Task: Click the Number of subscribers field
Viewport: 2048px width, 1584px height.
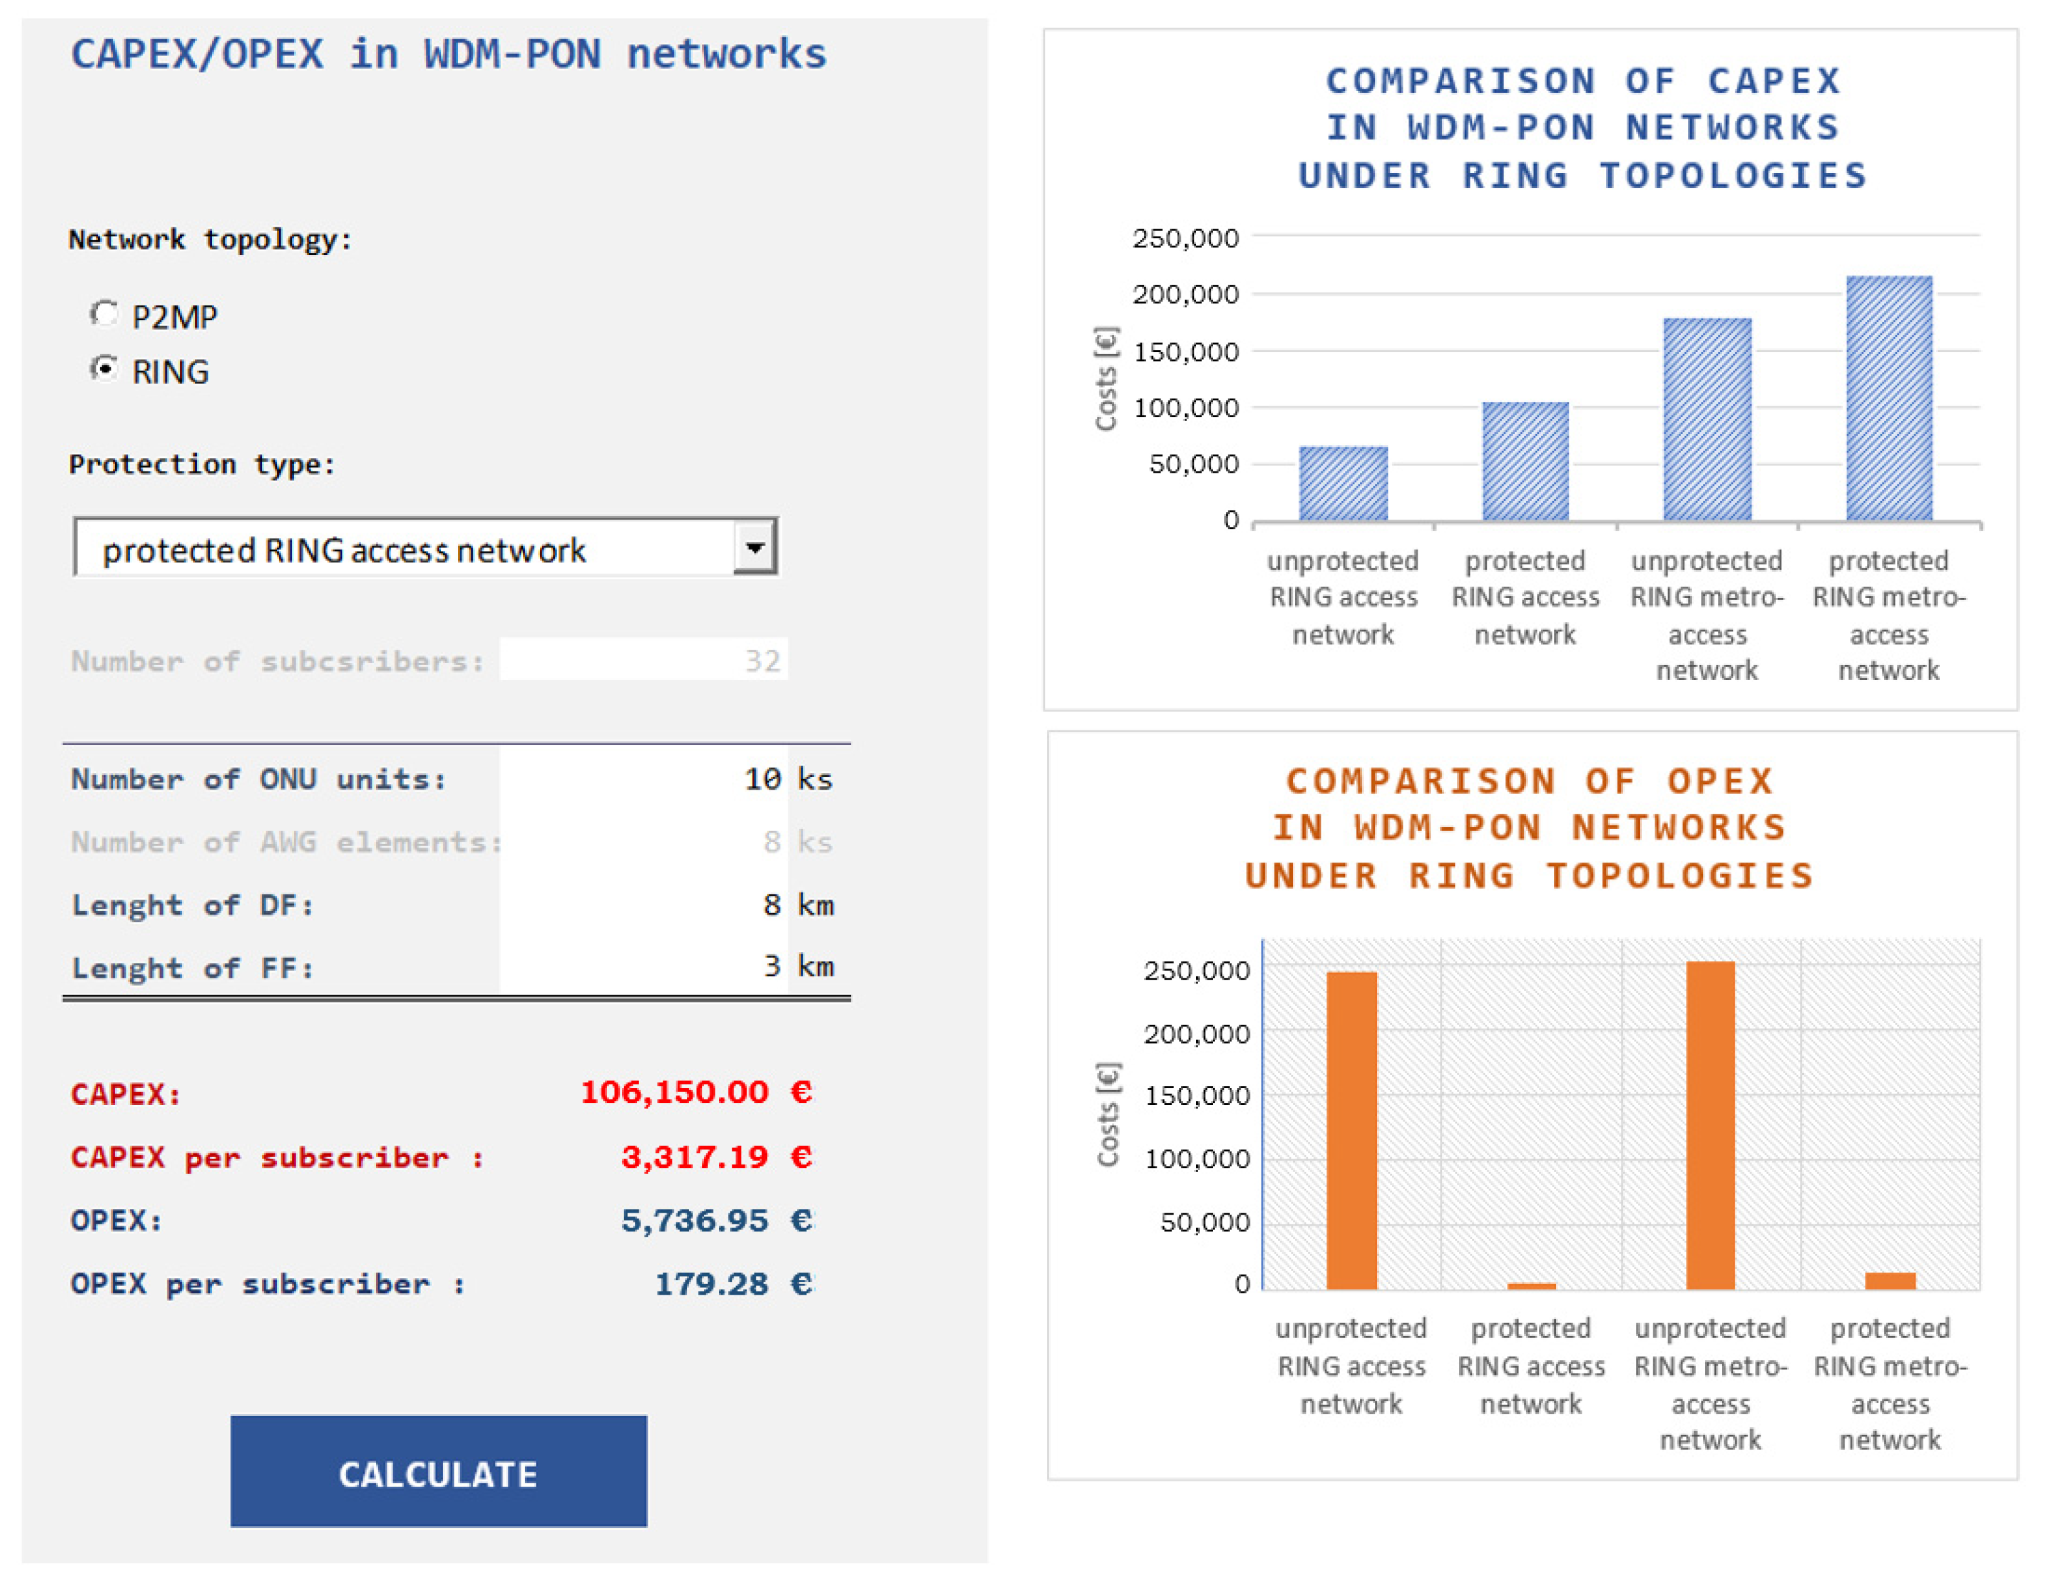Action: coord(643,660)
